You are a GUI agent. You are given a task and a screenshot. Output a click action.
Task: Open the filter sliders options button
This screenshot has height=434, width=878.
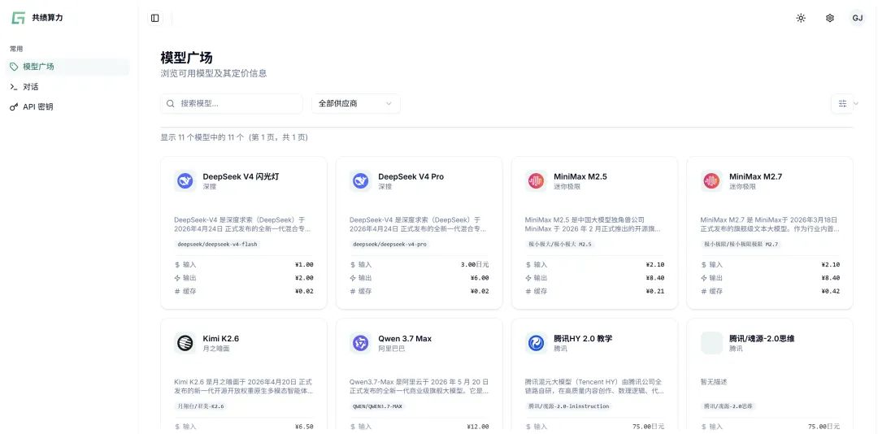click(842, 103)
